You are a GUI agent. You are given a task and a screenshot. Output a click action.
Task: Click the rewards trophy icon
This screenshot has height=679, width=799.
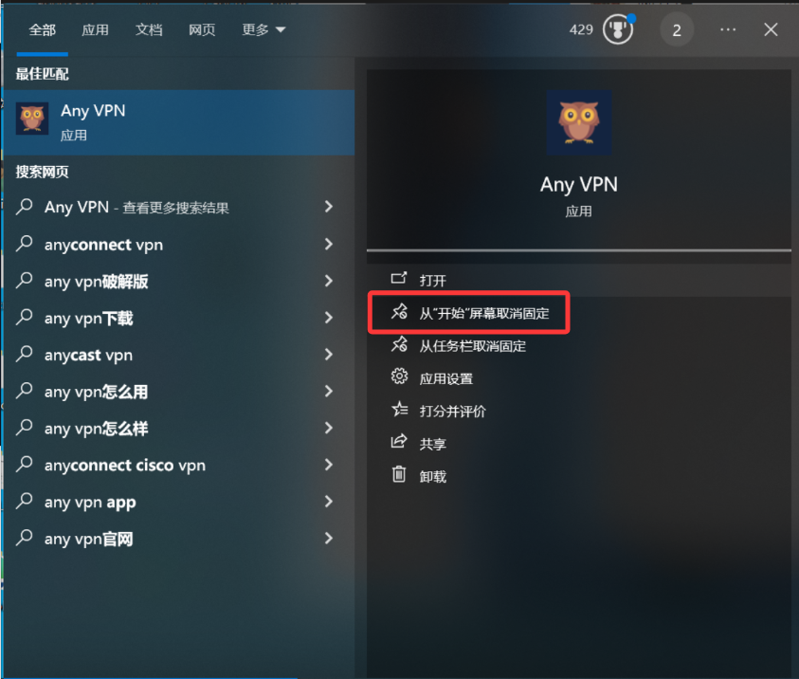(x=618, y=29)
